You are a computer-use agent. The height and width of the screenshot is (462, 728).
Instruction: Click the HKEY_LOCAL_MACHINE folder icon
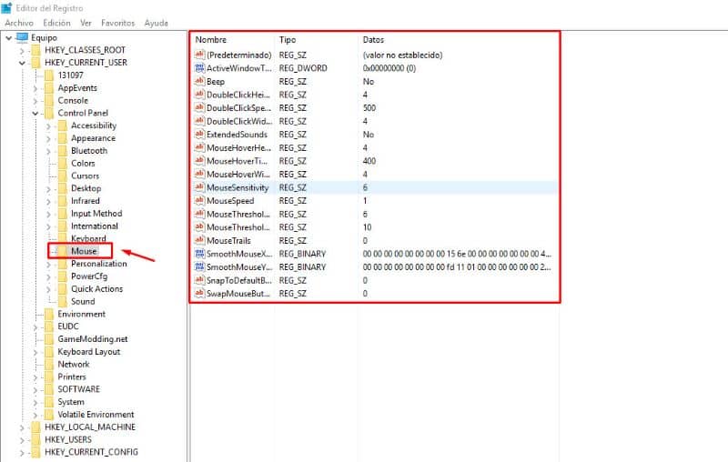point(36,427)
